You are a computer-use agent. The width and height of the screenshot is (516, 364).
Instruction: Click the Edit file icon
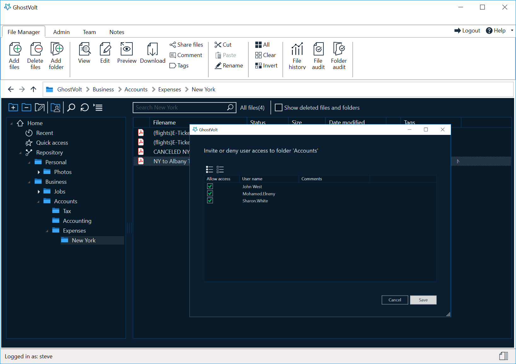coord(105,53)
